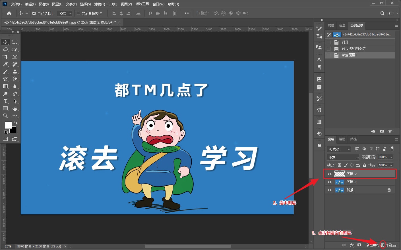
Task: Select the Gradient tool
Action: tap(5, 86)
